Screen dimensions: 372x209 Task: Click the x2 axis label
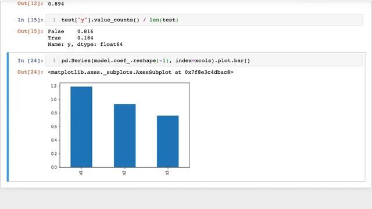(x=124, y=172)
